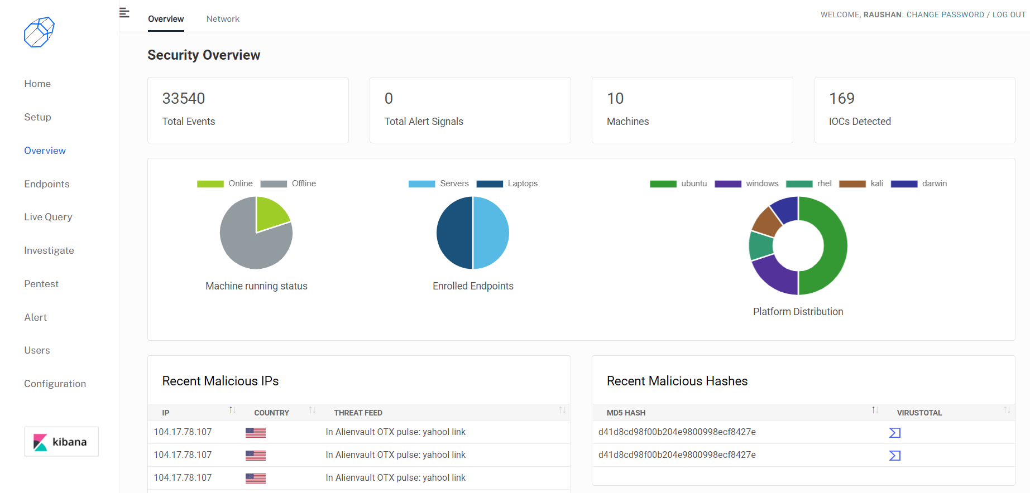The width and height of the screenshot is (1030, 493).
Task: Open VirusTotal icon for first malicious hash
Action: tap(894, 433)
